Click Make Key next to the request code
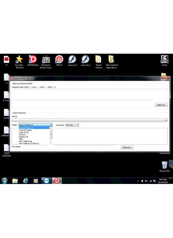This screenshot has width=173, height=238. pos(161,105)
